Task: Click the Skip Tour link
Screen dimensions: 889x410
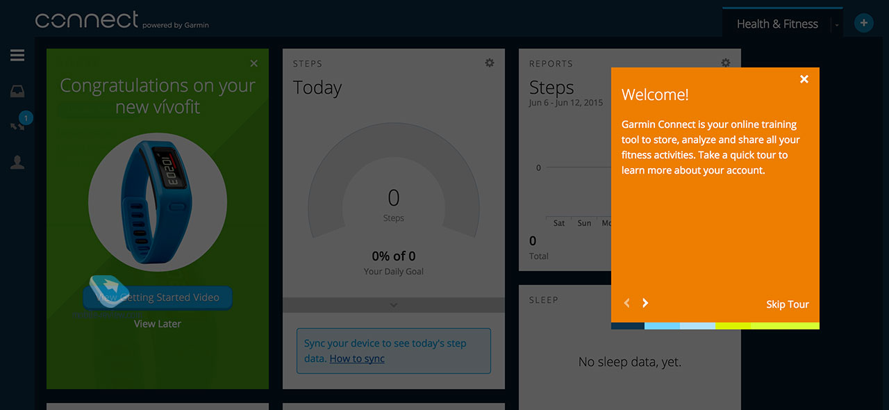Action: pos(788,304)
